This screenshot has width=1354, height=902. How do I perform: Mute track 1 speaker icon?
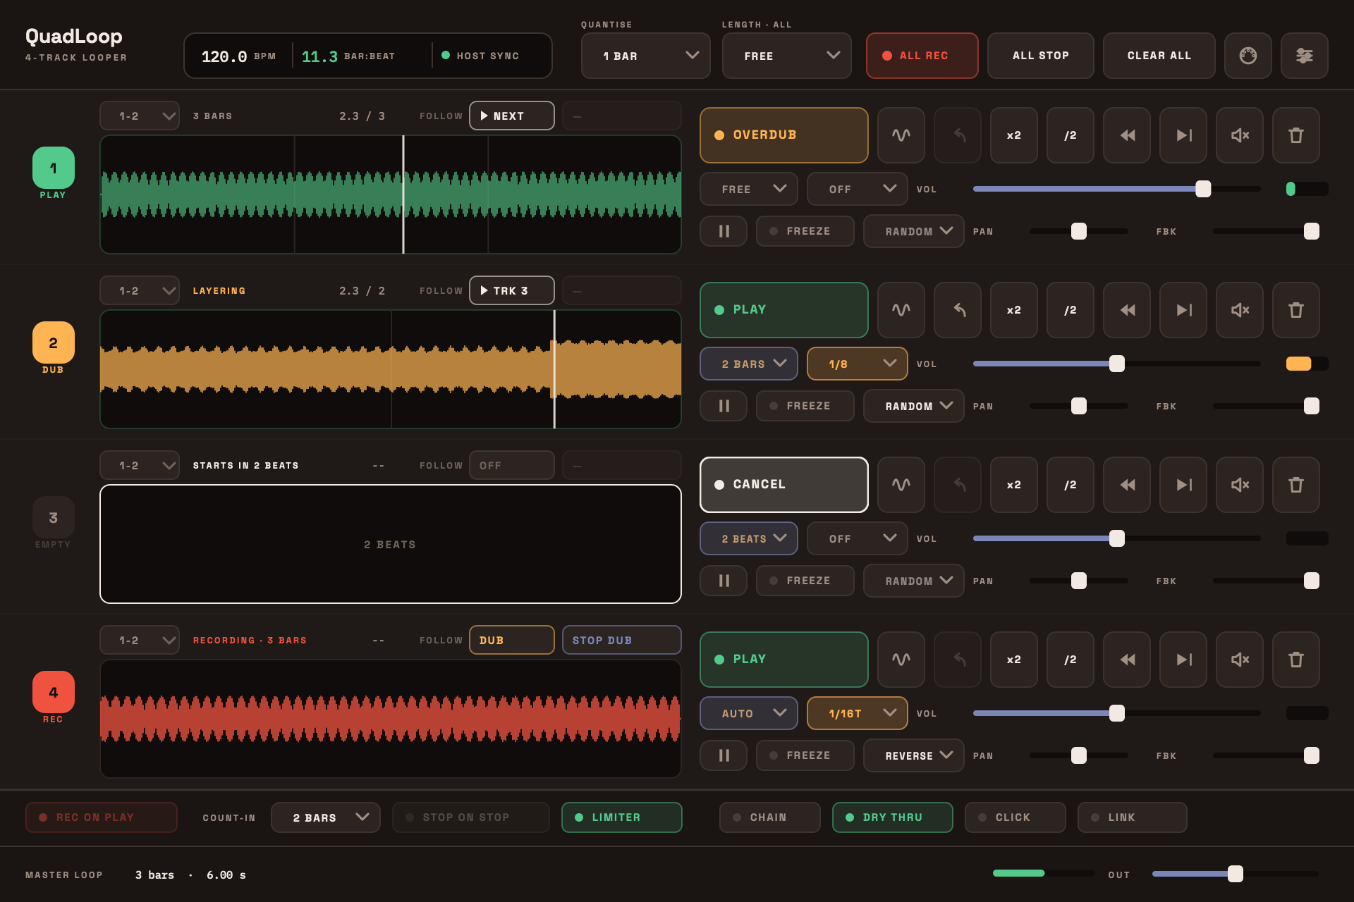click(1239, 135)
